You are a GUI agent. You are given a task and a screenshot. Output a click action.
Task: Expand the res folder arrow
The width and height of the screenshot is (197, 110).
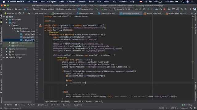point(7,52)
